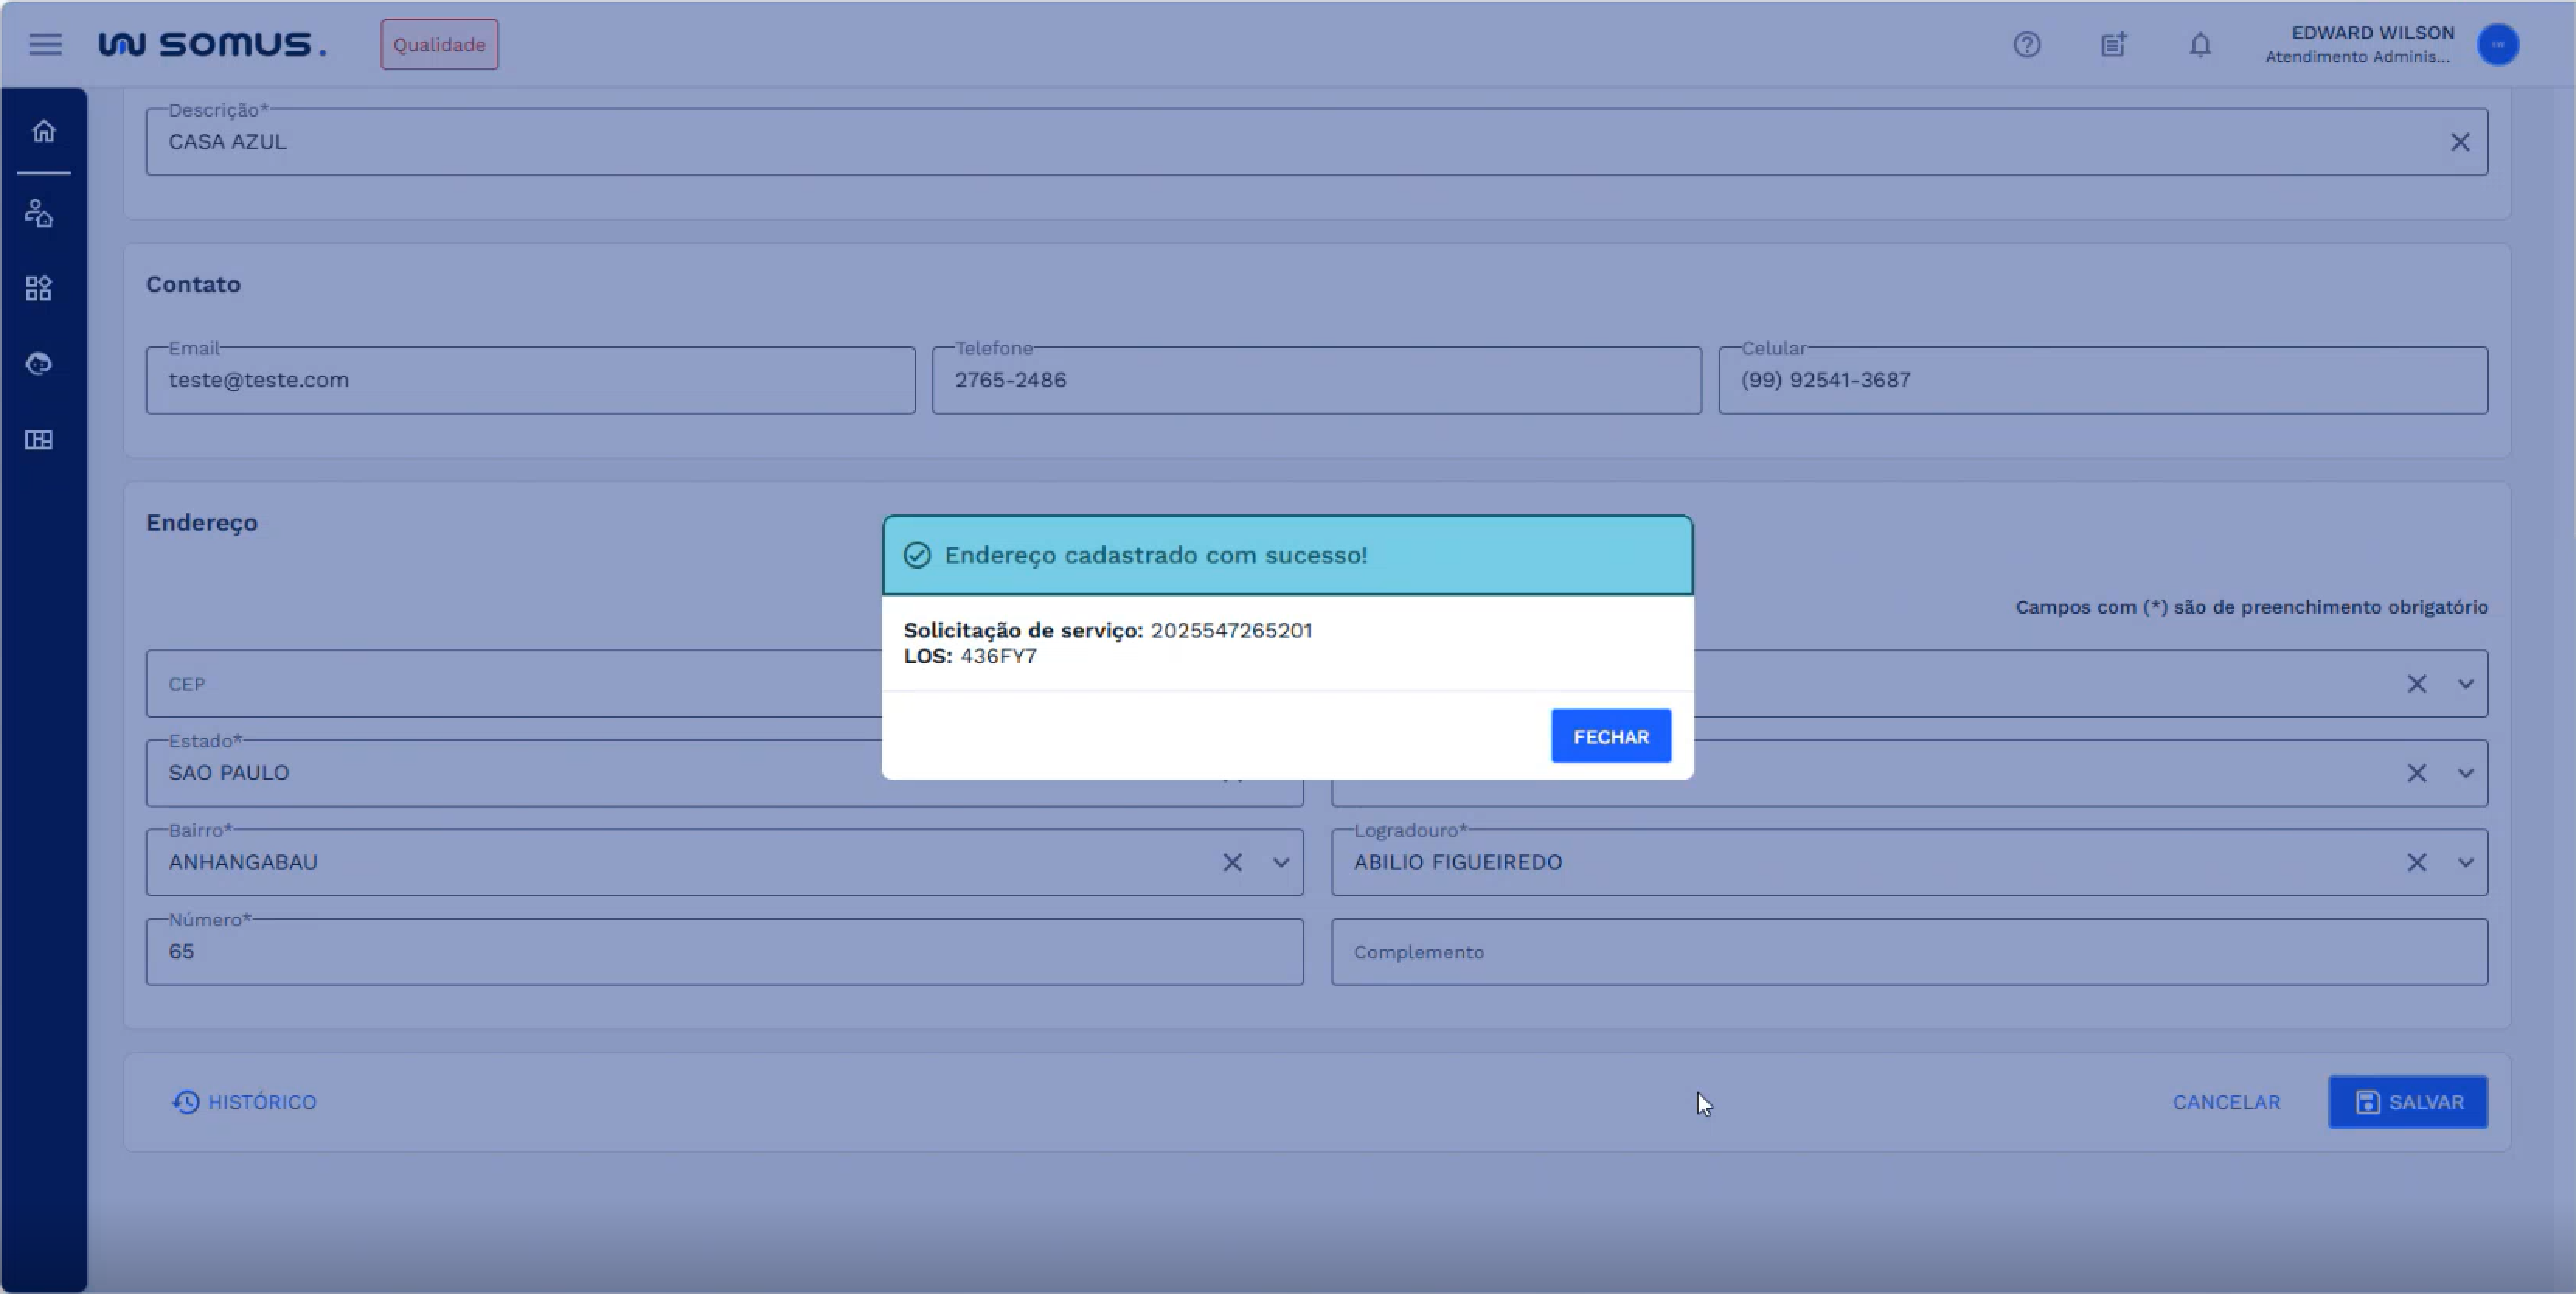Clear the Bairro ANHANGABAU selection
The width and height of the screenshot is (2576, 1294).
tap(1232, 863)
